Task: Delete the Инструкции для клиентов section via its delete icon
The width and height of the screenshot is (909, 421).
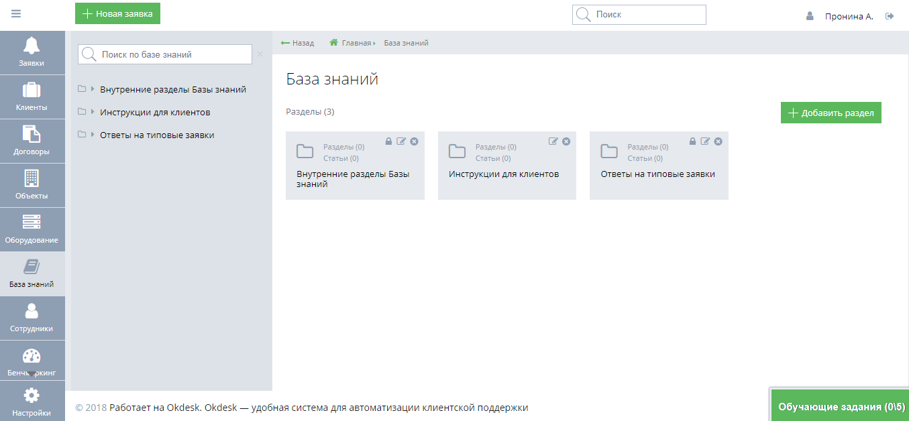Action: pyautogui.click(x=566, y=141)
